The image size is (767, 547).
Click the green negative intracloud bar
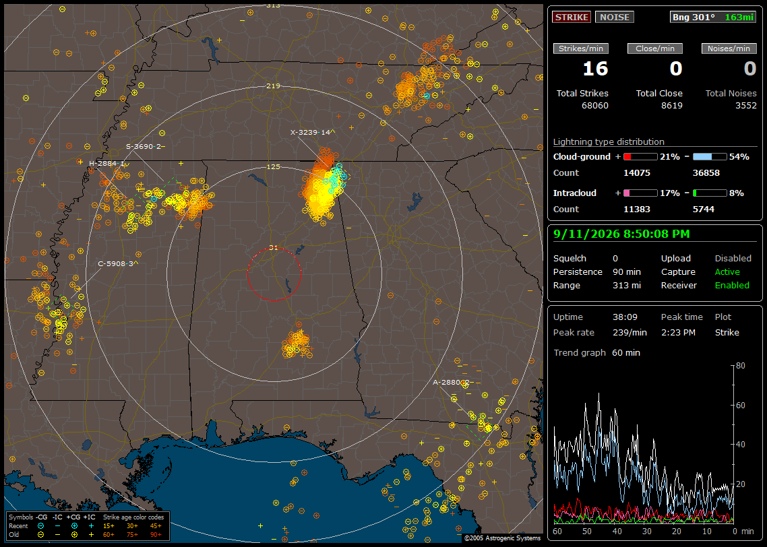click(x=710, y=193)
